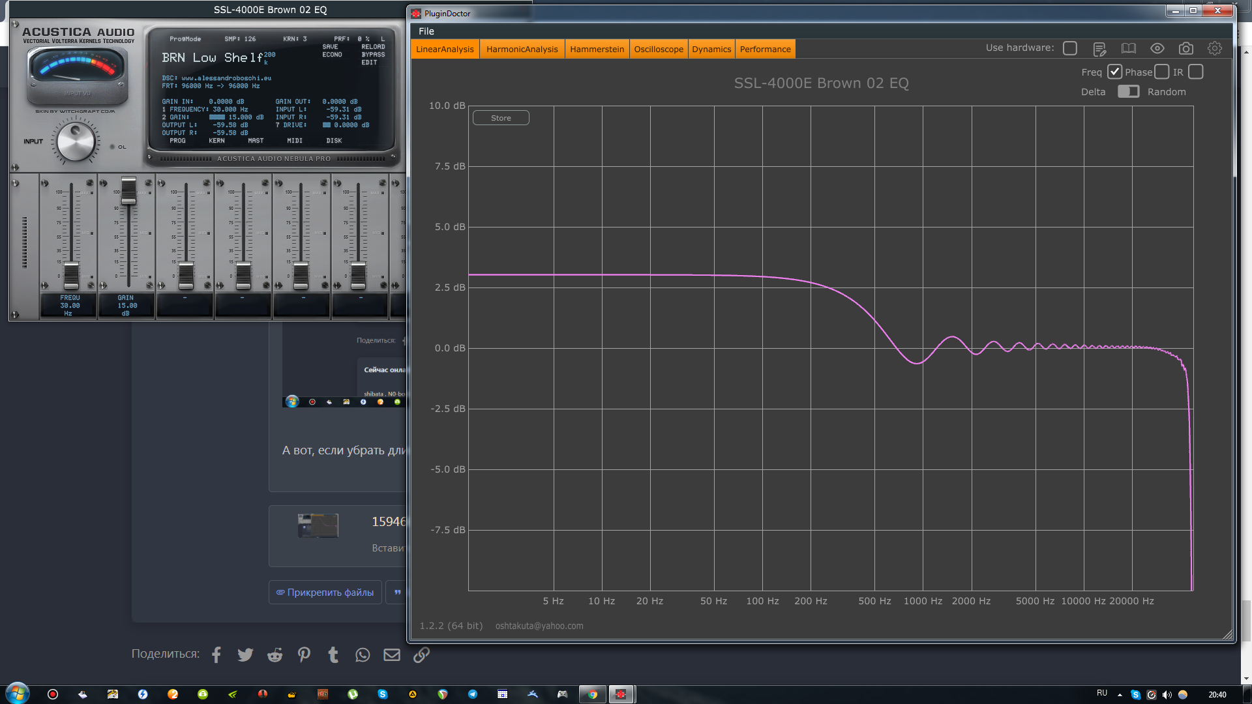Click the forum attachment thumbnail image
Screen dimensions: 1252x704
(x=318, y=525)
